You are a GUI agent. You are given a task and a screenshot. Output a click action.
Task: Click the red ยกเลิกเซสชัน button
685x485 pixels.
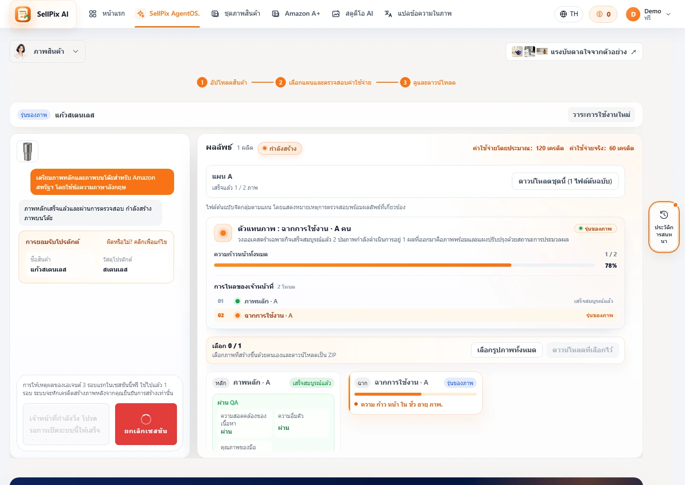click(146, 424)
